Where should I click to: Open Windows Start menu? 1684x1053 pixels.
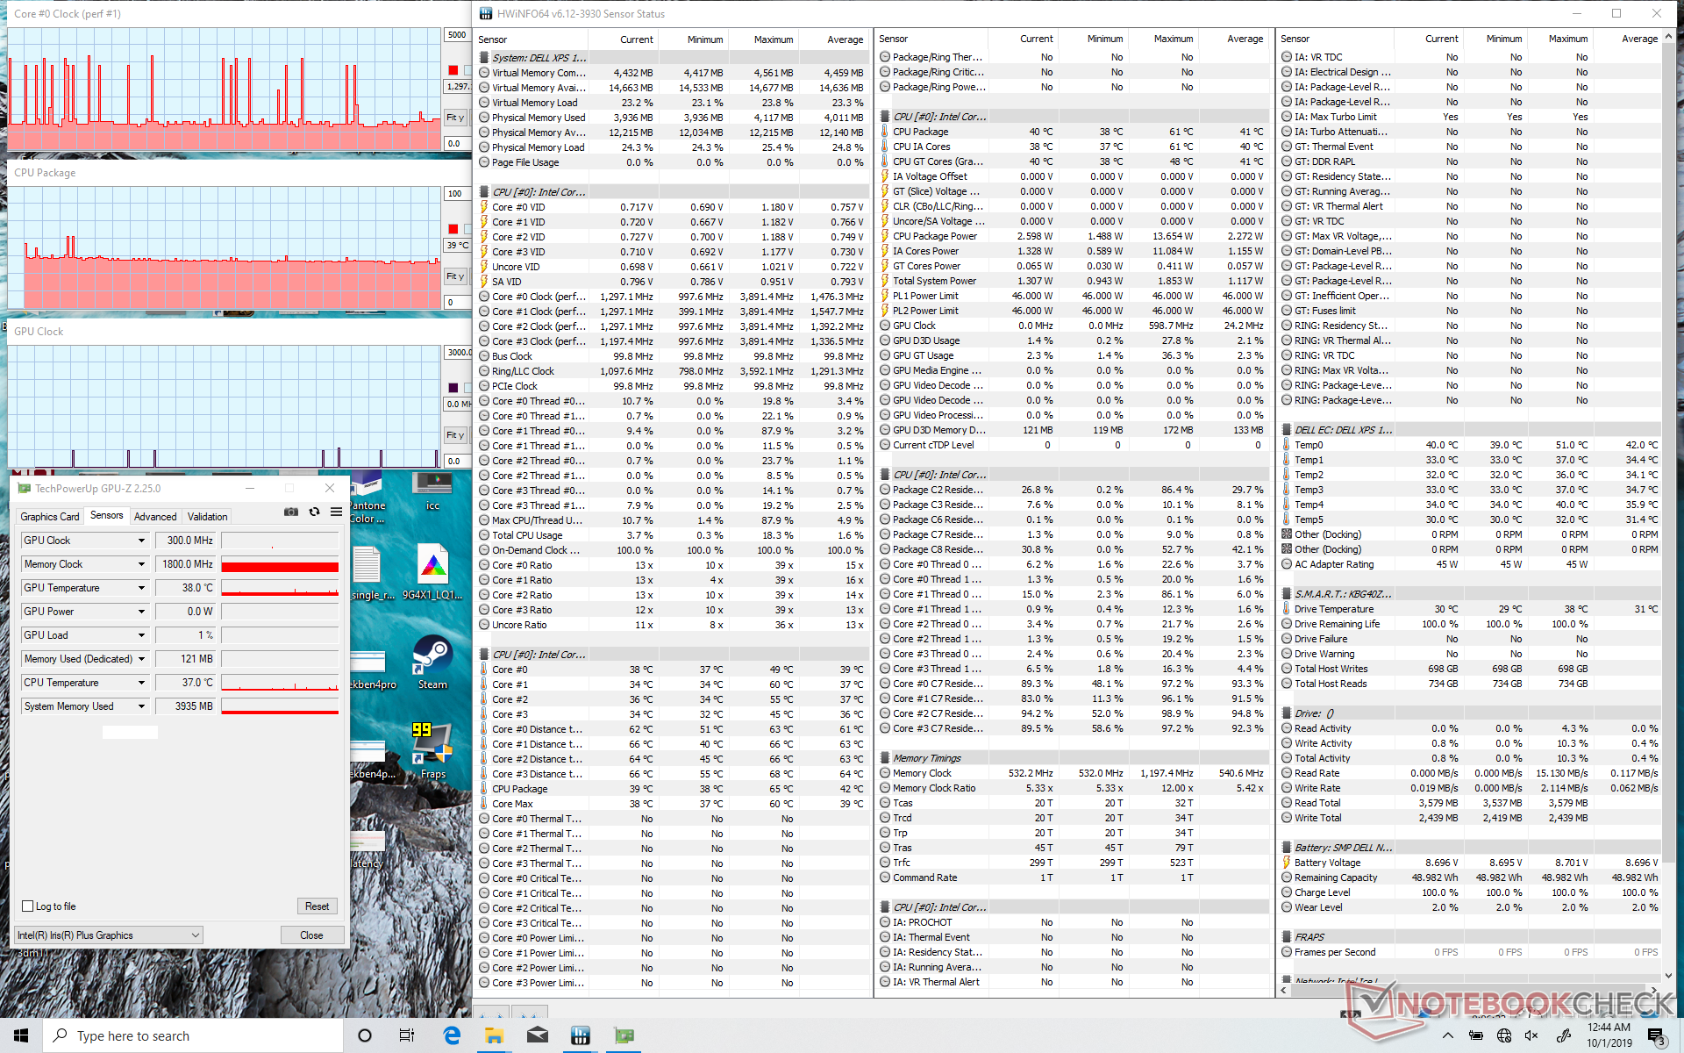[21, 1035]
